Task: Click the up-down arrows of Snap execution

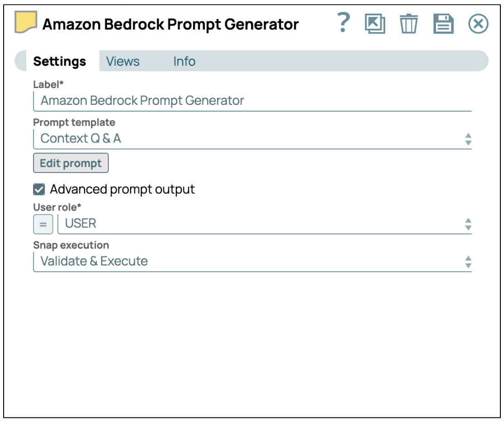Action: [x=468, y=262]
